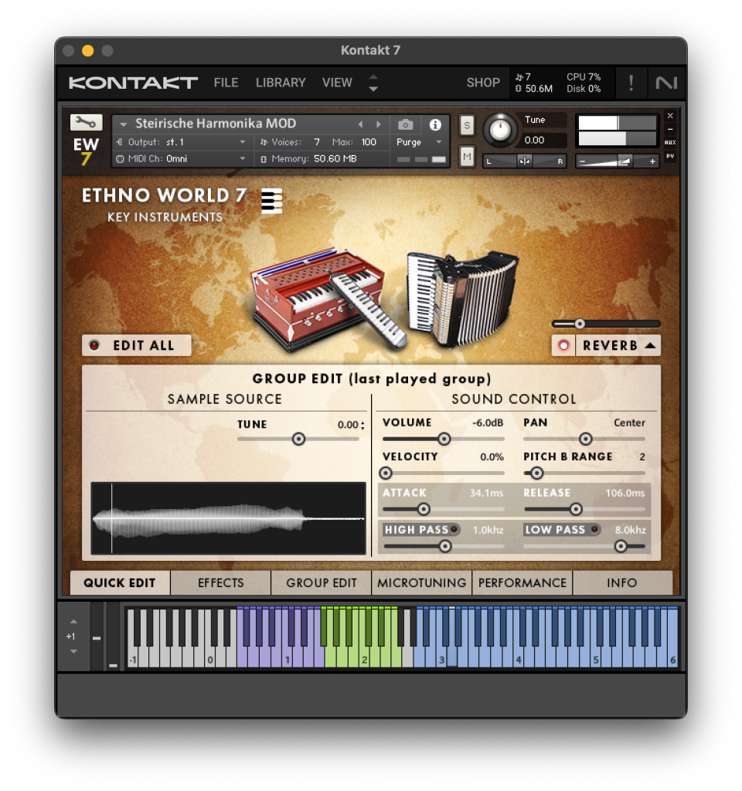Open the Shop link
The height and width of the screenshot is (791, 742).
coord(483,83)
